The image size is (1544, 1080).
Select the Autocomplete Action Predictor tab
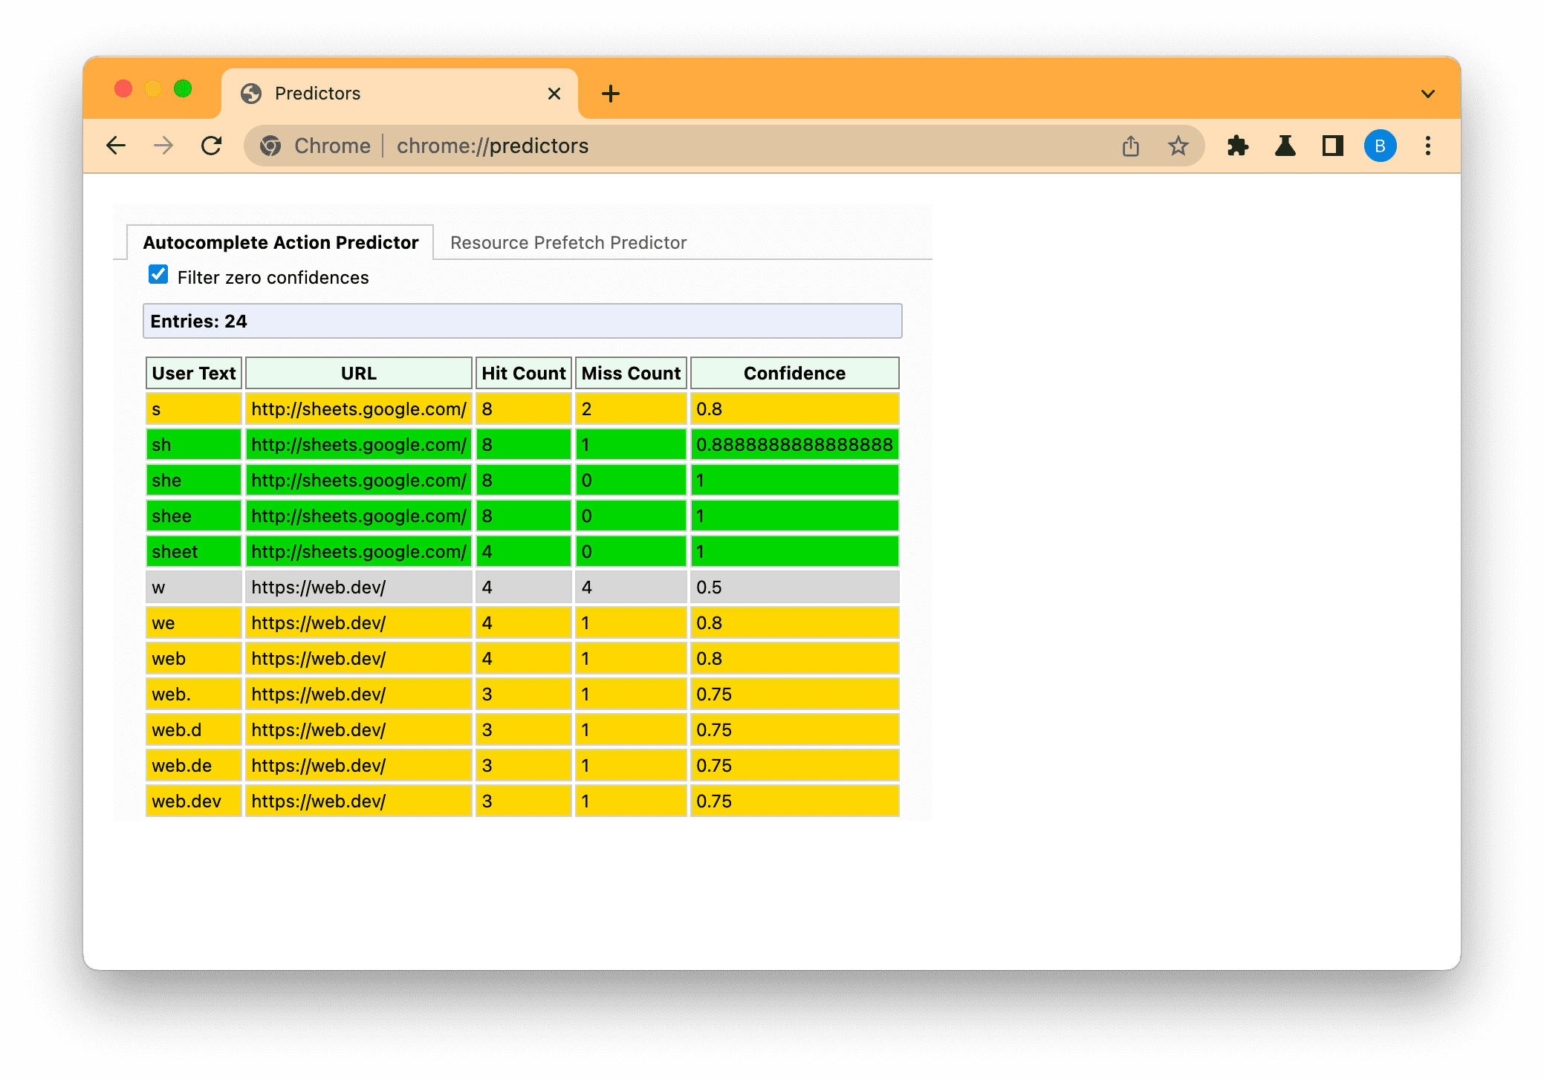coord(280,243)
